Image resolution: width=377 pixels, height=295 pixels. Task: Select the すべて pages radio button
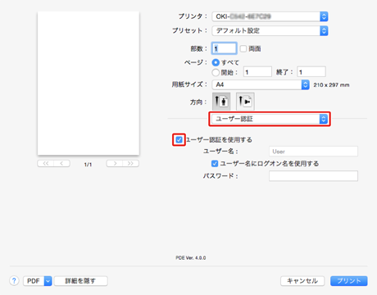point(216,62)
